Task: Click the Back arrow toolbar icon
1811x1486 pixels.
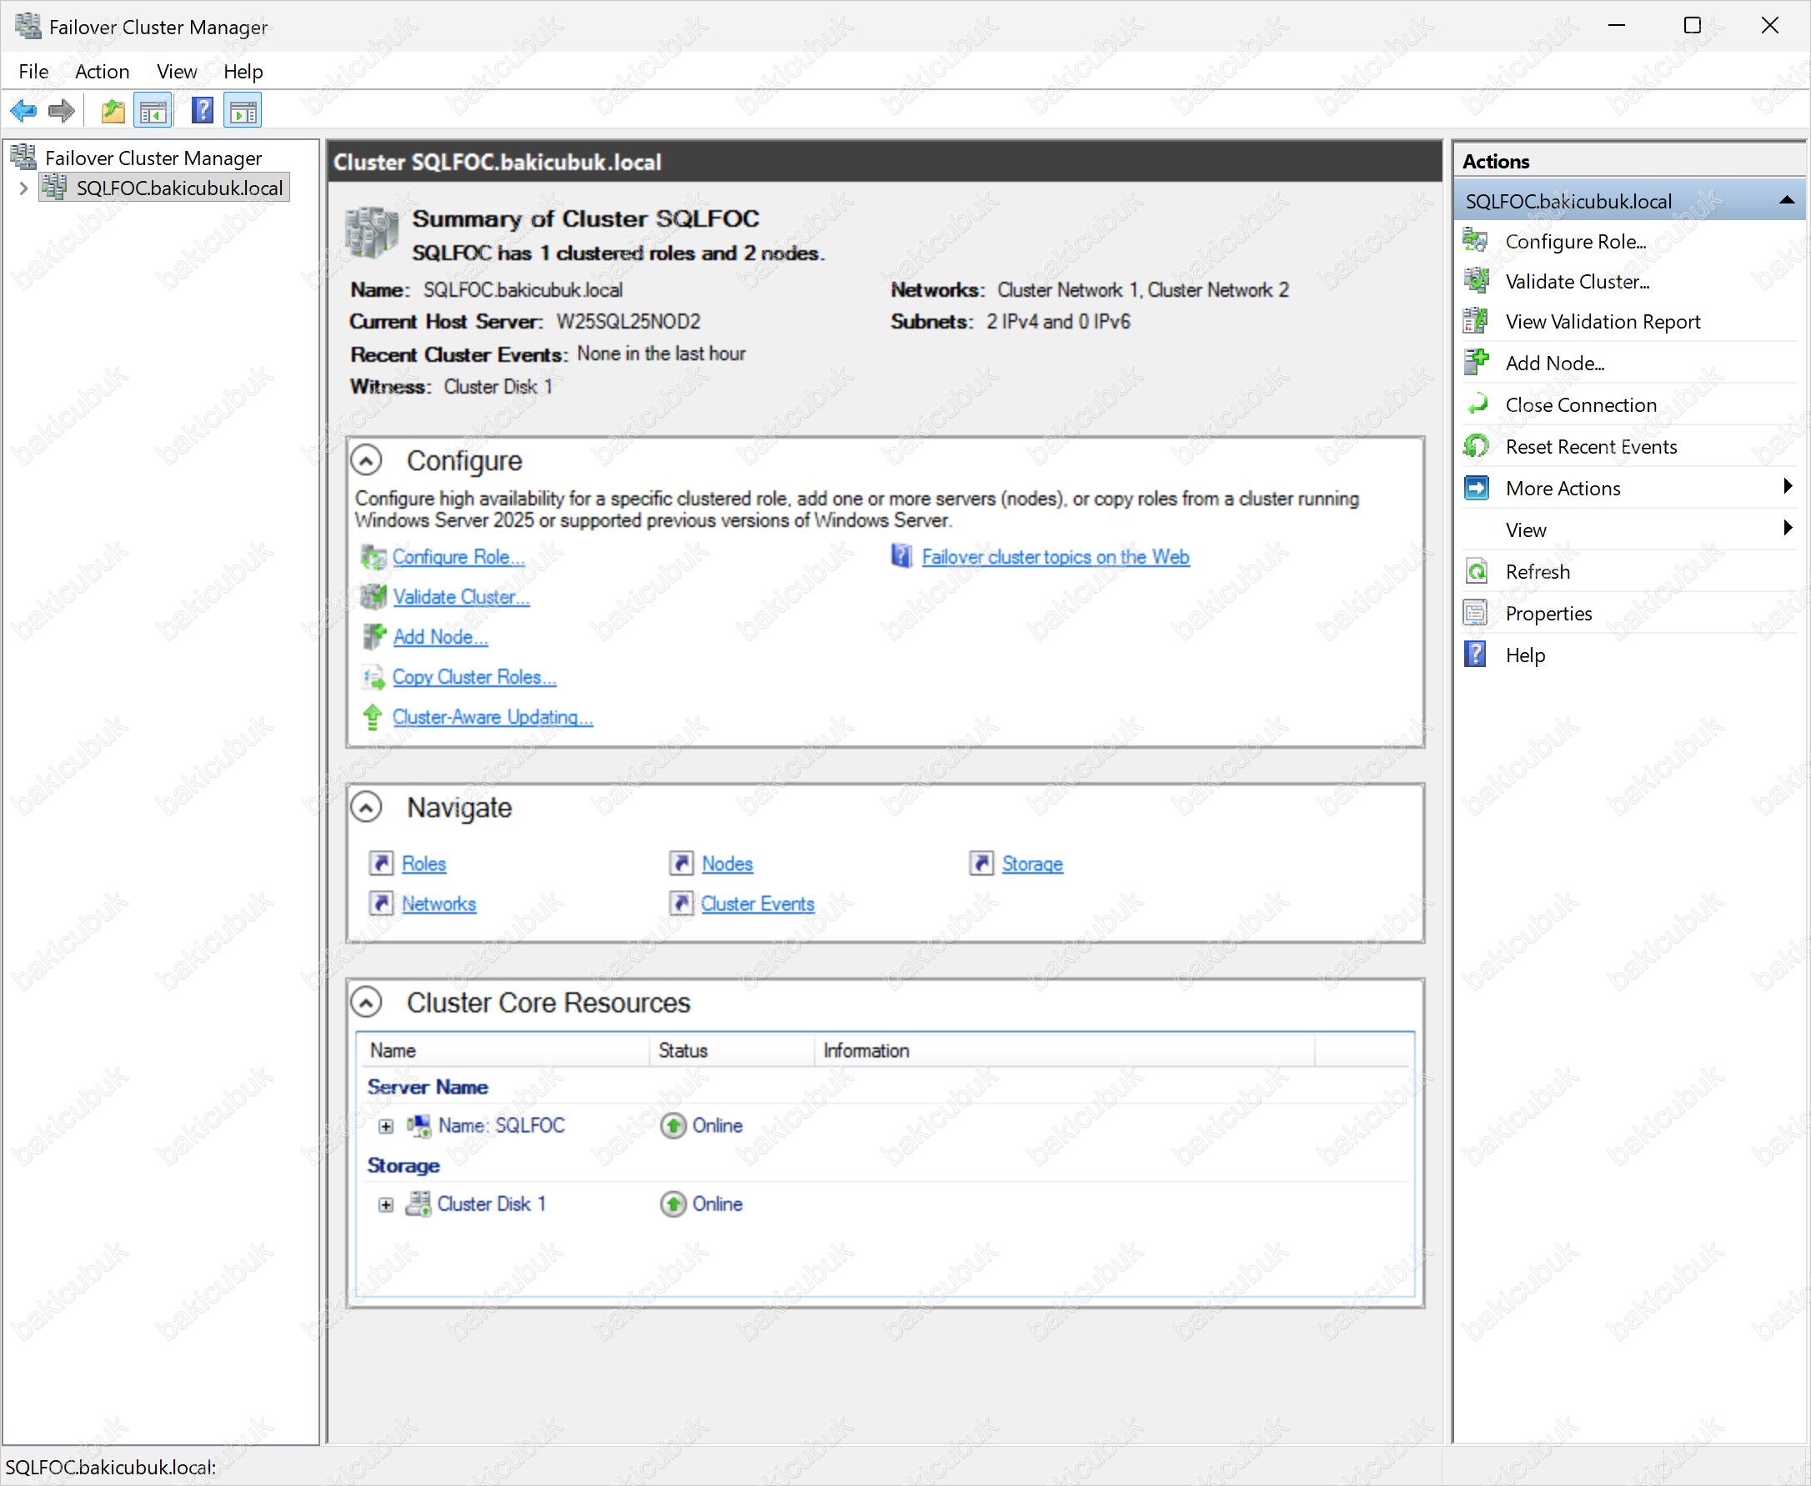Action: 23,110
